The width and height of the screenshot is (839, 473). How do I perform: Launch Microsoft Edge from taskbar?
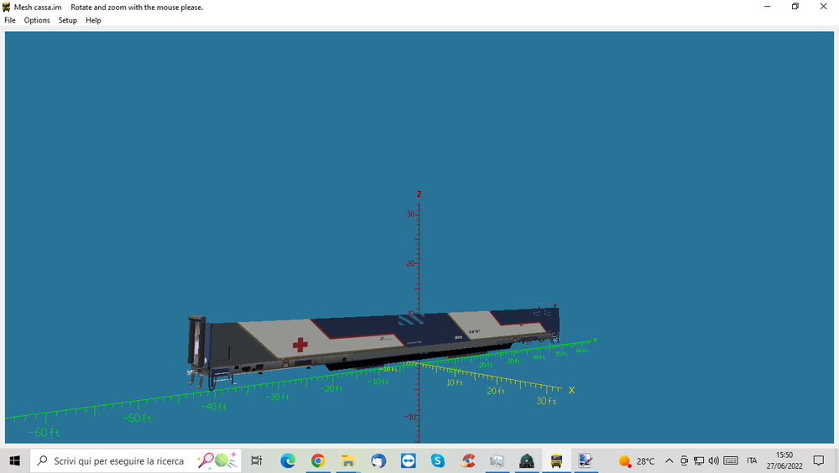(x=288, y=460)
